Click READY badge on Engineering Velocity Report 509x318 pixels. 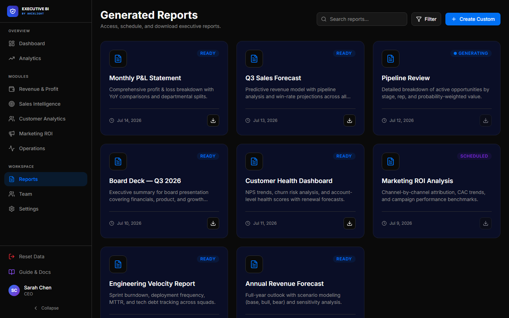coord(208,259)
